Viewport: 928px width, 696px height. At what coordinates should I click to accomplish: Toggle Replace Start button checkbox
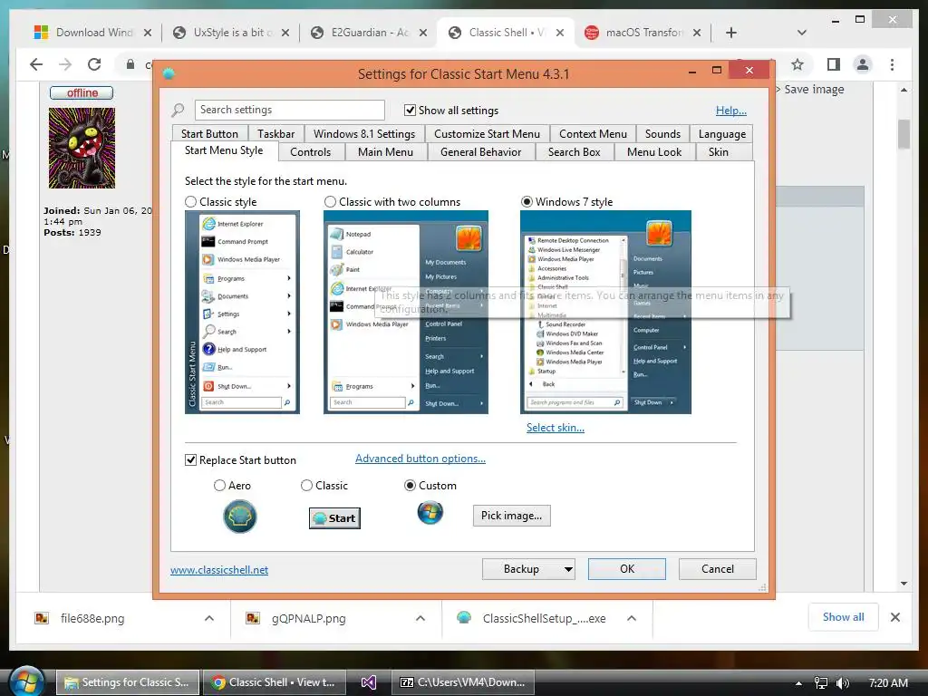coord(190,459)
